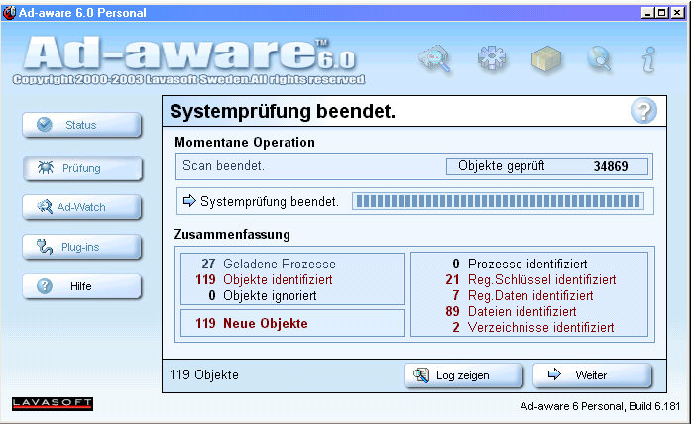Screen dimensions: 694x424
Task: Open settings gear icon in header
Action: (492, 58)
